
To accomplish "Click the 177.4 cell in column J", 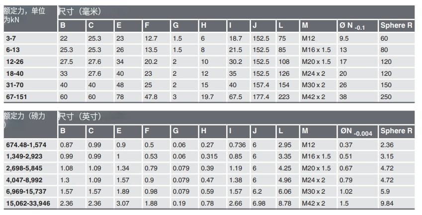I will 260,97.
